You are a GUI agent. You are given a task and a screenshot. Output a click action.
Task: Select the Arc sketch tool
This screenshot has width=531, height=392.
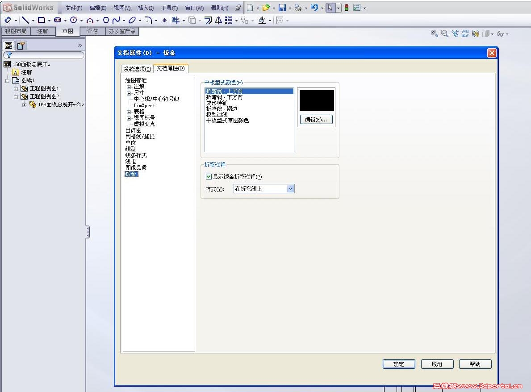[x=90, y=20]
